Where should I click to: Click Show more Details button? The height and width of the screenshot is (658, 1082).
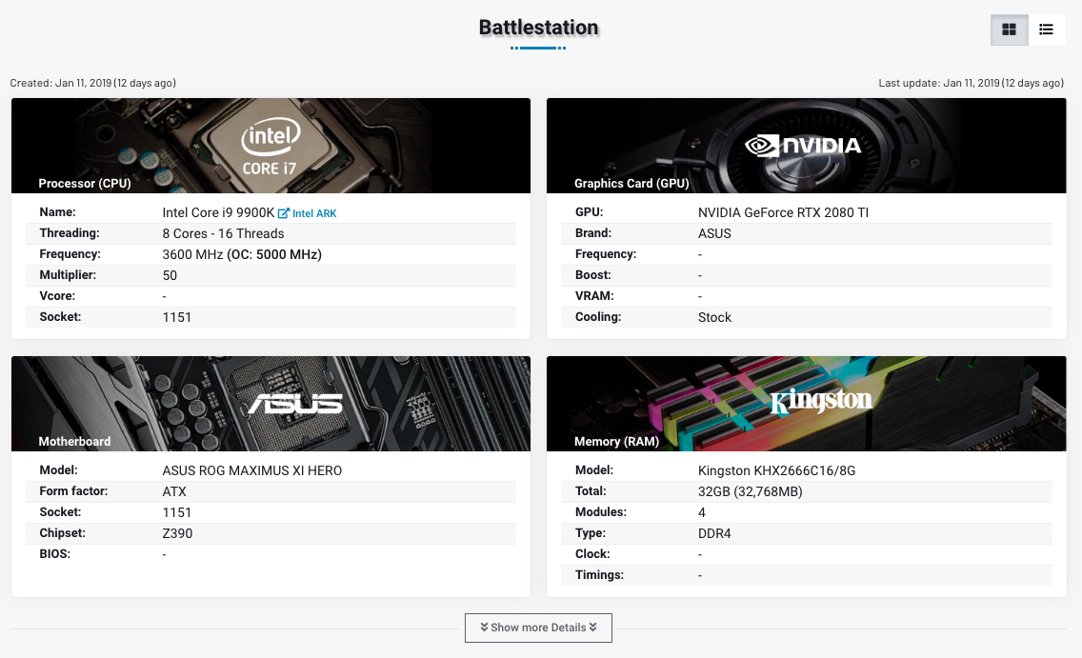(538, 628)
